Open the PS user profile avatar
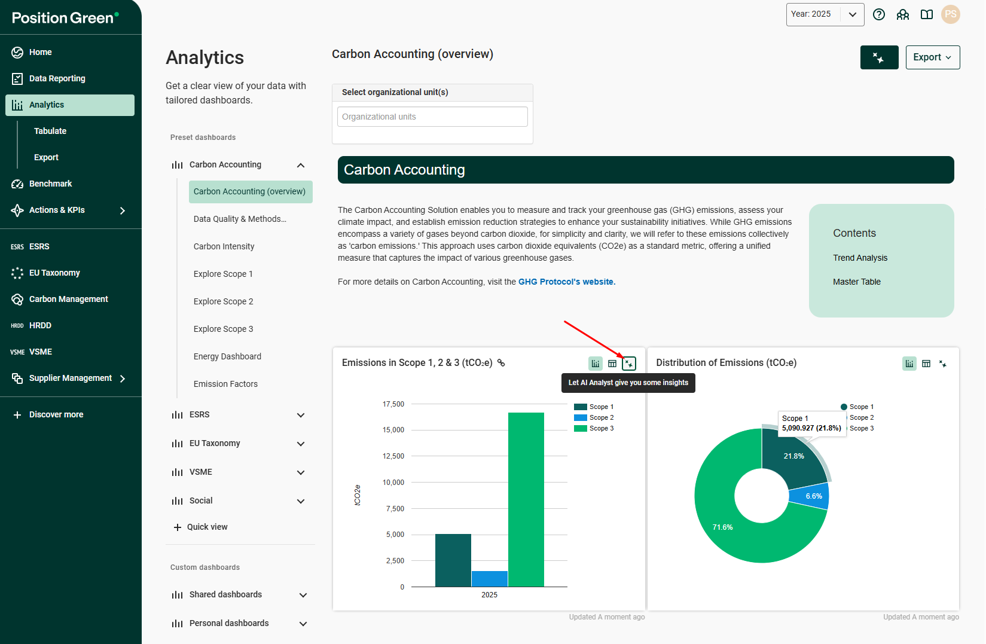This screenshot has height=644, width=986. click(951, 14)
